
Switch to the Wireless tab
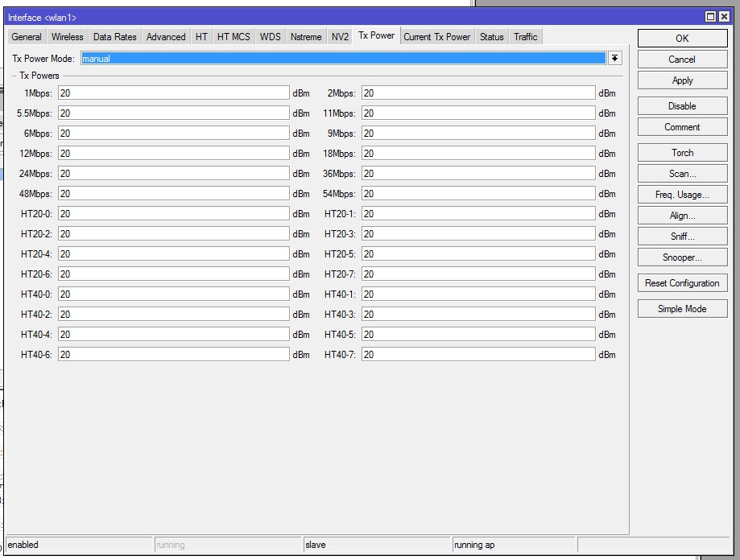[67, 37]
